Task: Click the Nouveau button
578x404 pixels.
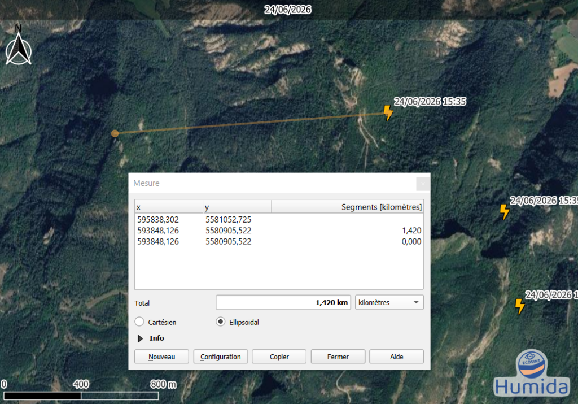Action: [161, 357]
